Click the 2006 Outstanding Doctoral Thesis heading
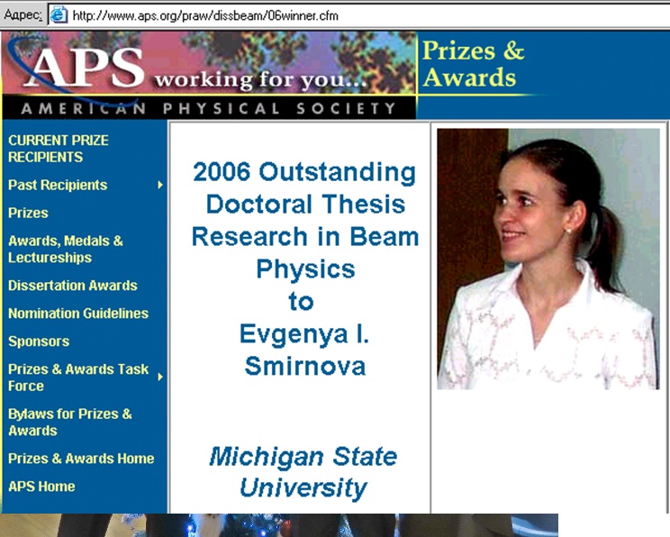 (x=304, y=220)
